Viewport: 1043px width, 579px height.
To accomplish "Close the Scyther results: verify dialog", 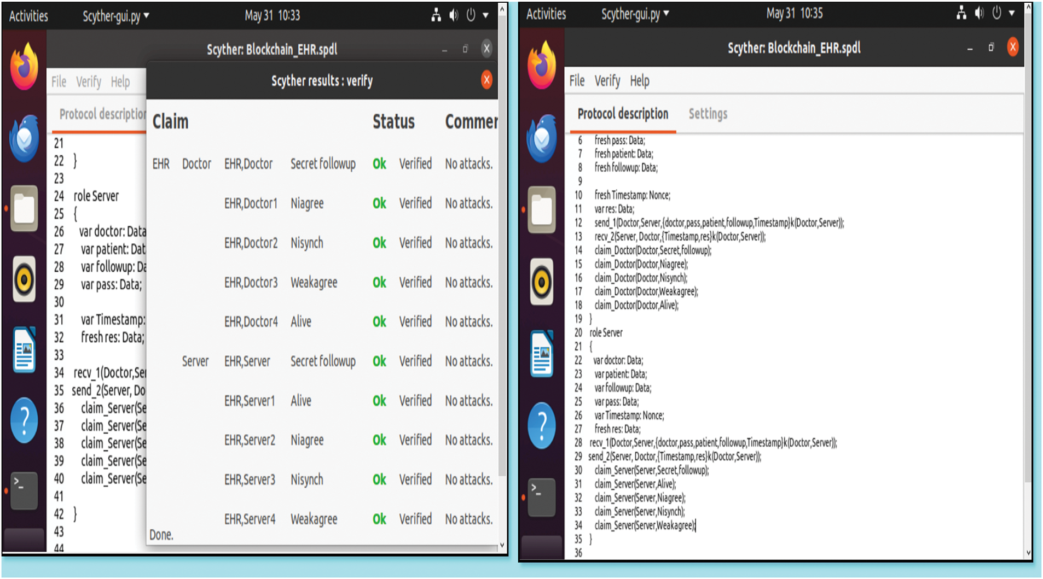I will pyautogui.click(x=486, y=80).
